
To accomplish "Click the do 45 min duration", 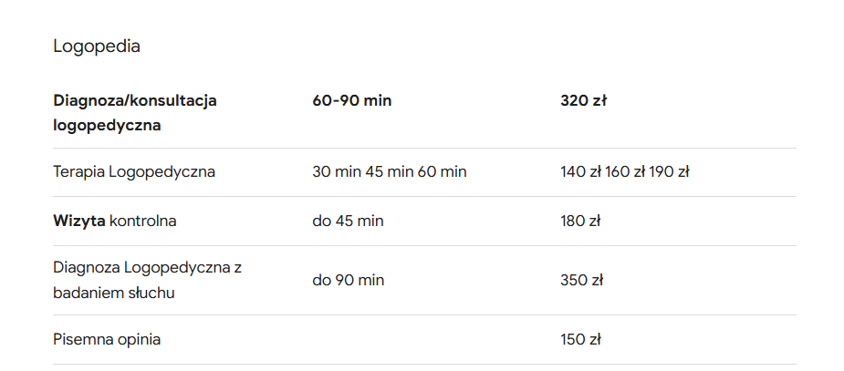I will pos(349,221).
